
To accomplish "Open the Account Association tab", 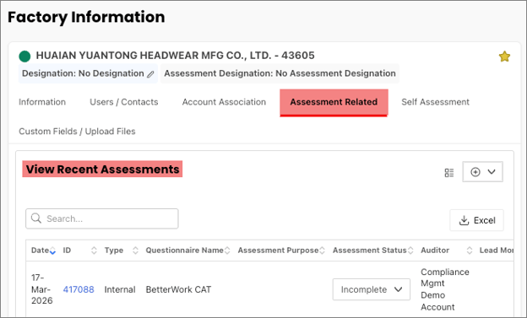I will click(x=224, y=102).
